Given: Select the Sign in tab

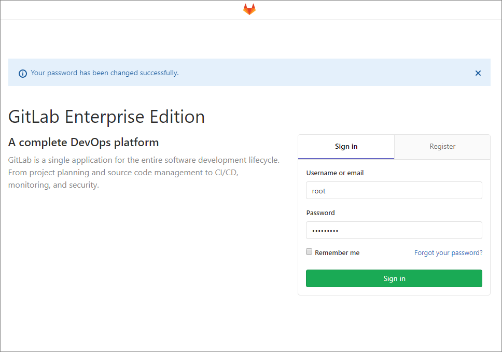Looking at the screenshot, I should coord(346,147).
